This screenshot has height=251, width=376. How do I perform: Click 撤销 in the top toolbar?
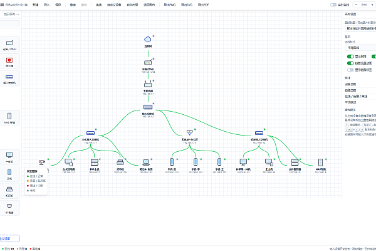pyautogui.click(x=73, y=5)
